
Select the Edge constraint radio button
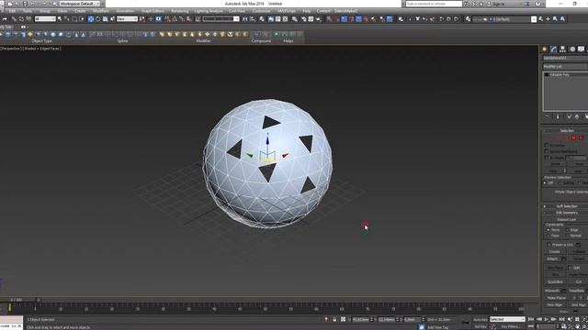tap(568, 230)
